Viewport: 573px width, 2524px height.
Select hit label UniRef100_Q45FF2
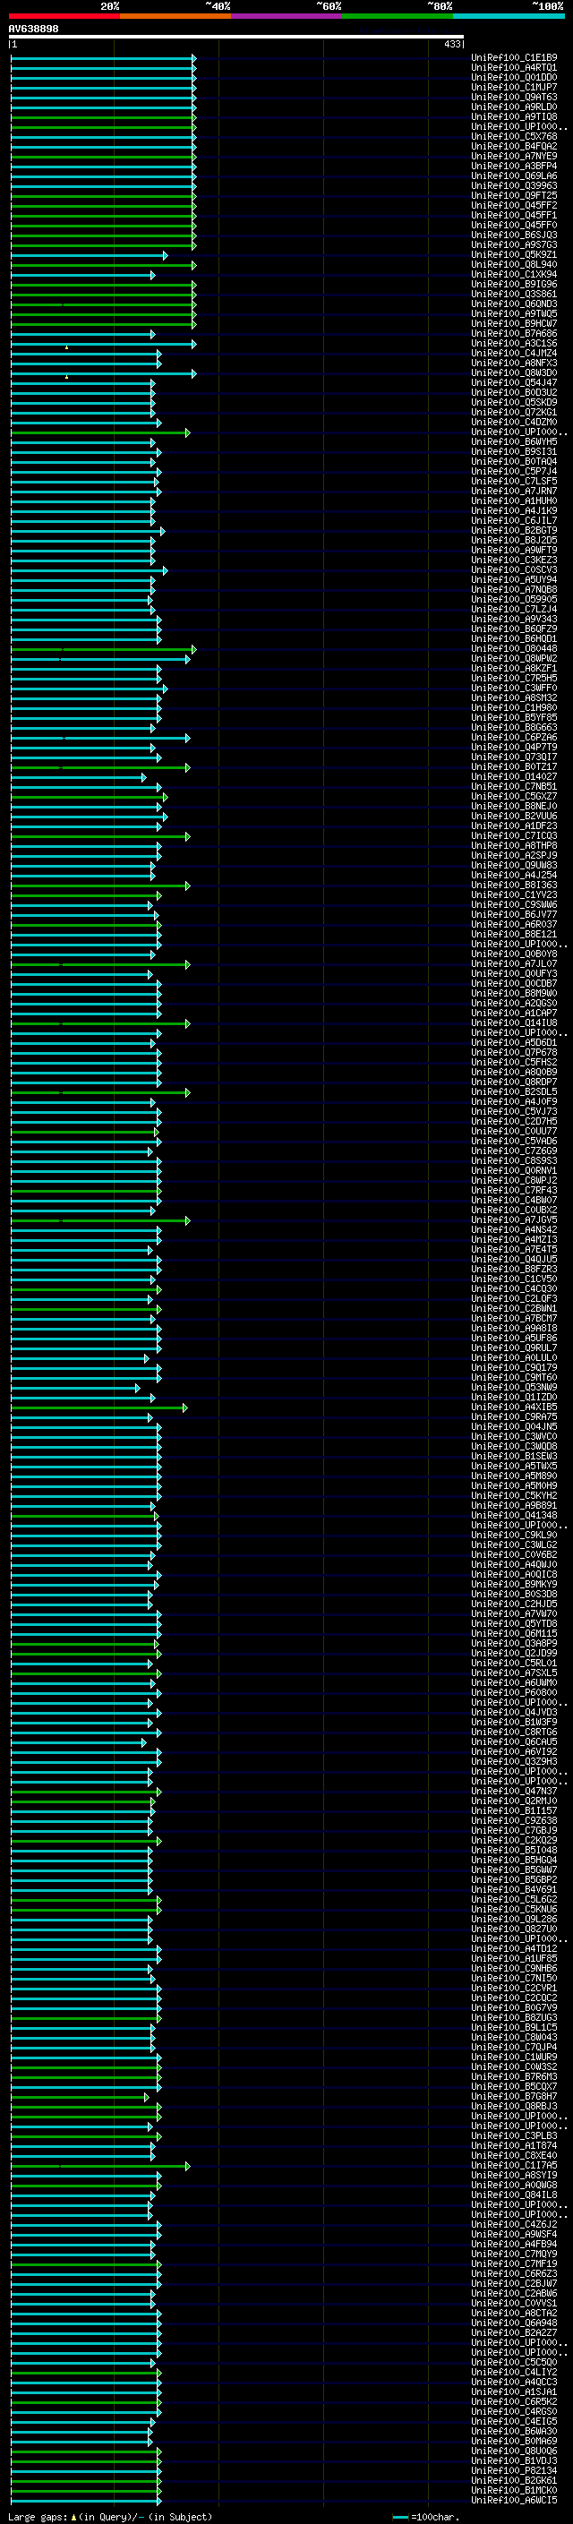click(514, 205)
